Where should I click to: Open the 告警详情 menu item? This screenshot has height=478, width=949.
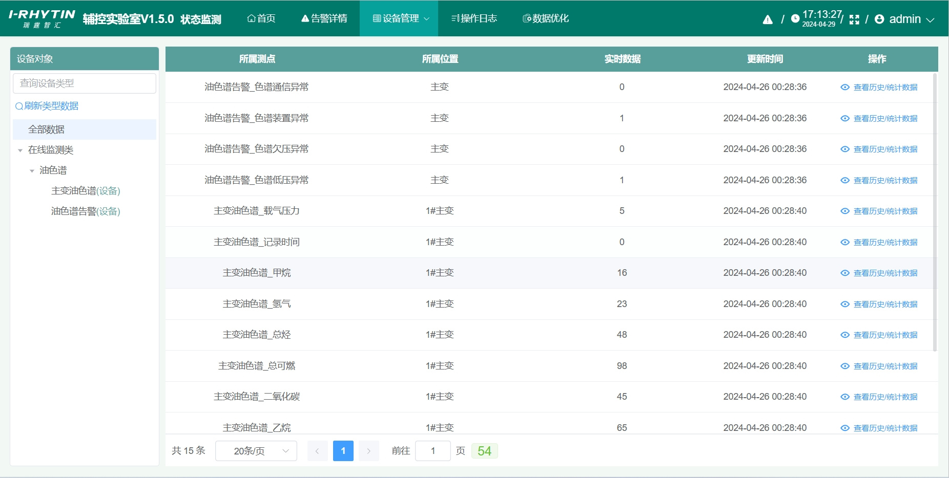pyautogui.click(x=324, y=18)
